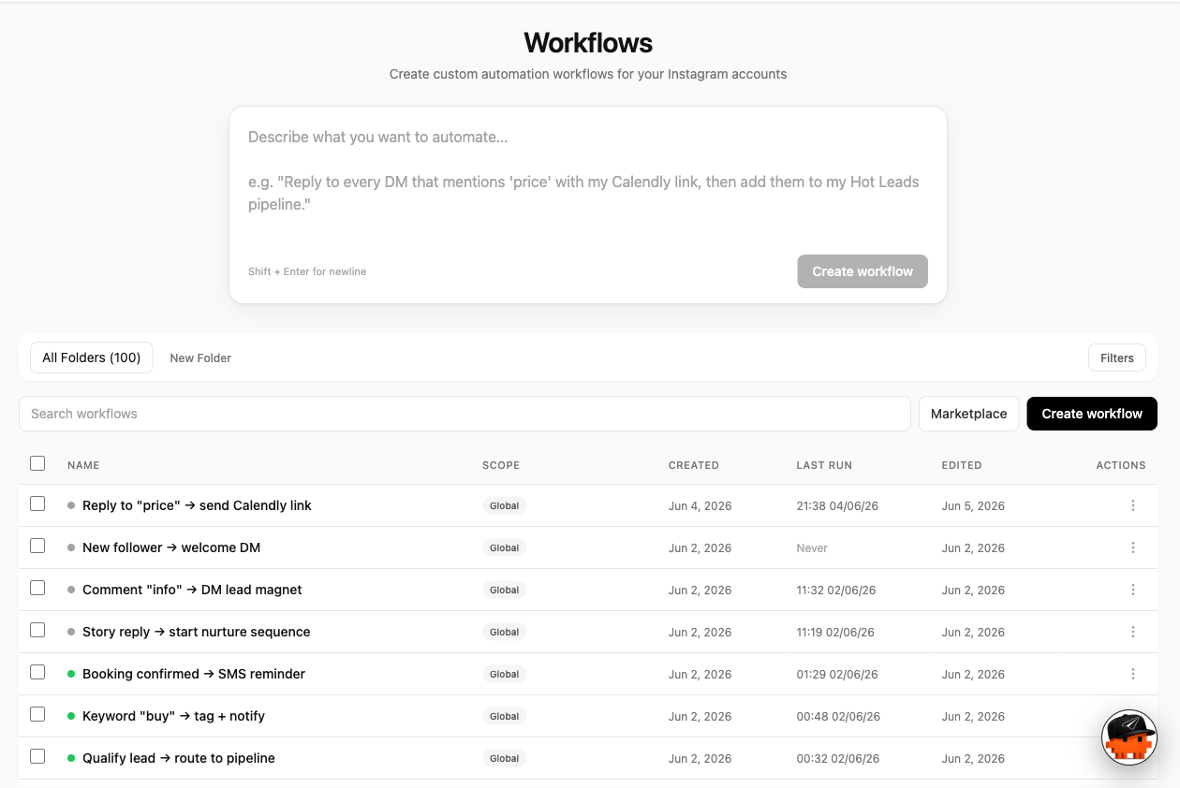Image resolution: width=1180 pixels, height=788 pixels.
Task: Sort by the EDITED column header
Action: pos(962,465)
